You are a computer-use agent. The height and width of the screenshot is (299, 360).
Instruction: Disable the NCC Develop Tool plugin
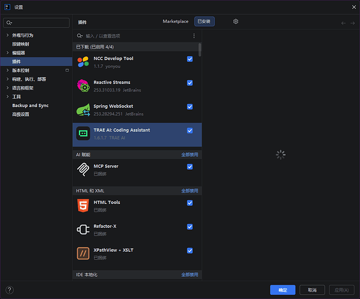190,59
